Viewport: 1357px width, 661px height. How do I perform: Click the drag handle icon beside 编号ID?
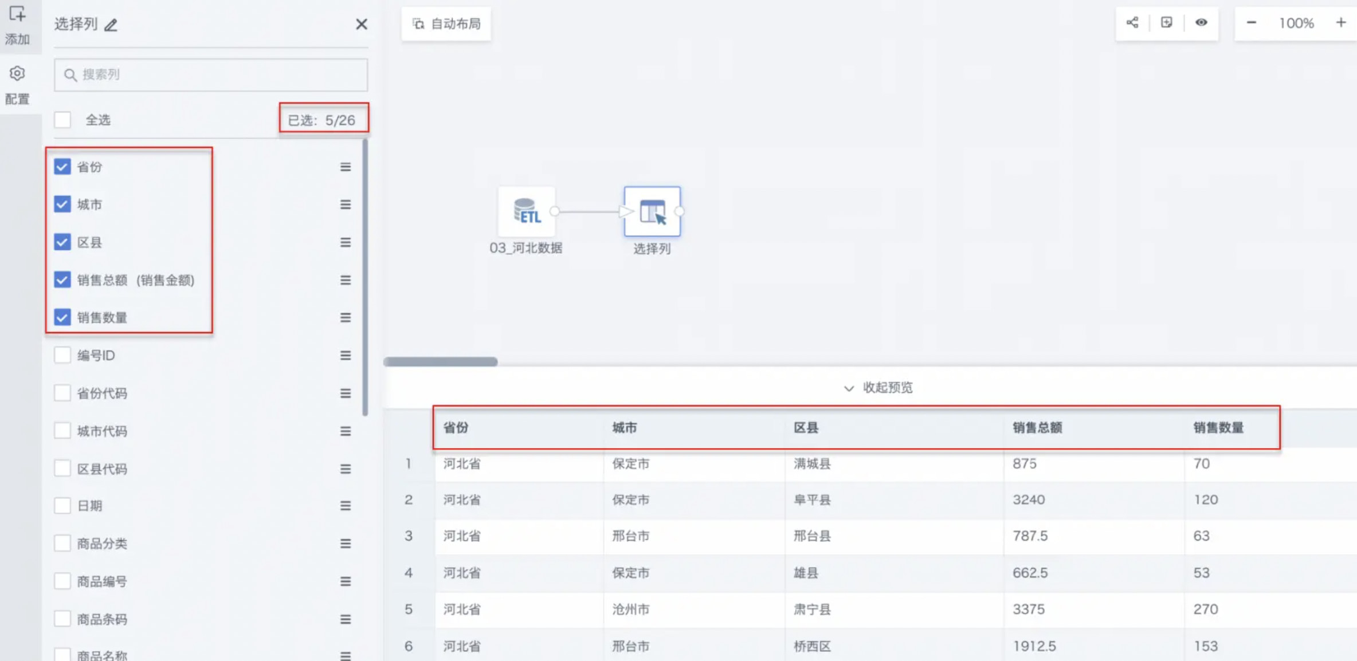click(345, 355)
